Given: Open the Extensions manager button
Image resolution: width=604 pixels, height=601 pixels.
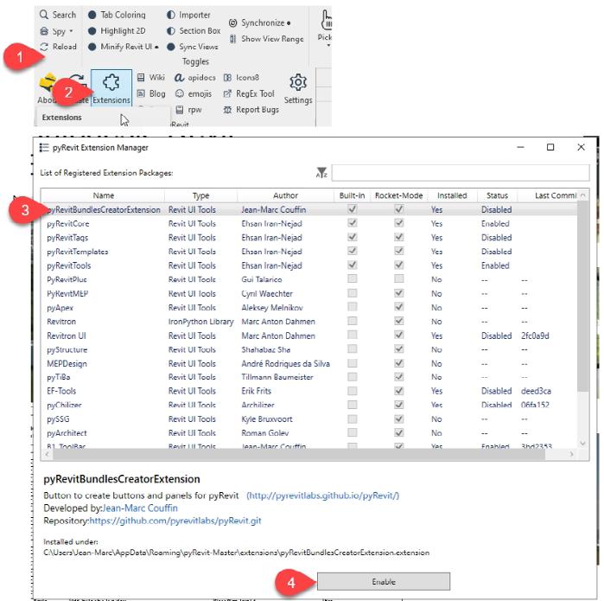Looking at the screenshot, I should (111, 87).
